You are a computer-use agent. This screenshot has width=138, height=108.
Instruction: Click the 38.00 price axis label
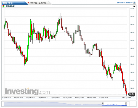(132, 64)
